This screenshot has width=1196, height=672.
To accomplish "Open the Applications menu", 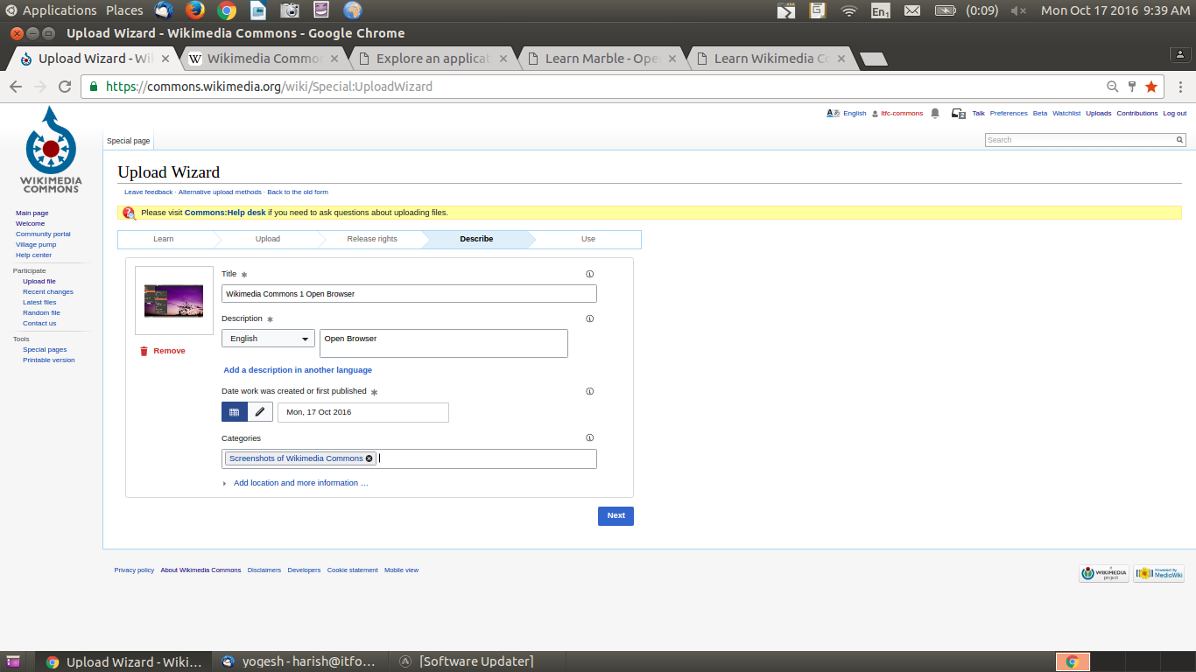I will [x=60, y=10].
